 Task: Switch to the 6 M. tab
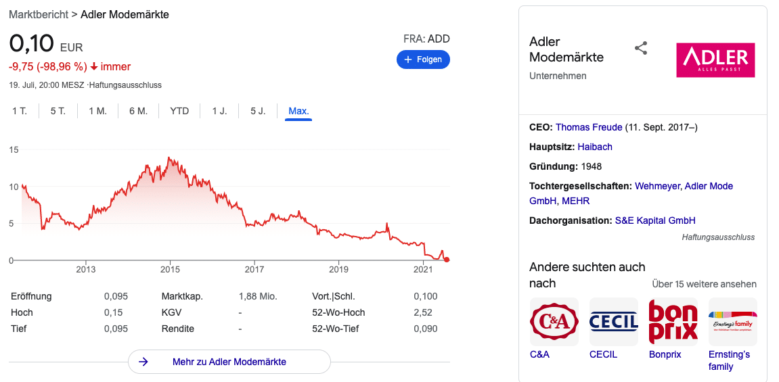pyautogui.click(x=139, y=111)
